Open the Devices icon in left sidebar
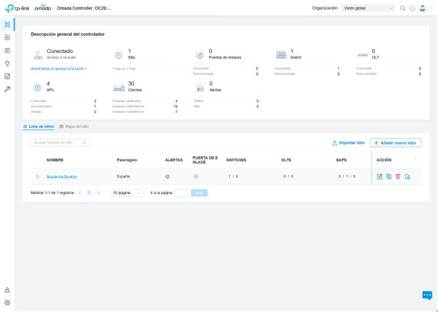 click(x=7, y=38)
